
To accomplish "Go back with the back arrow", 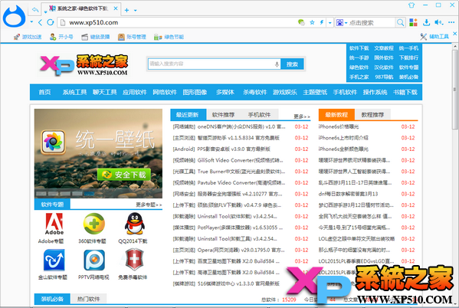I will pyautogui.click(x=40, y=22).
